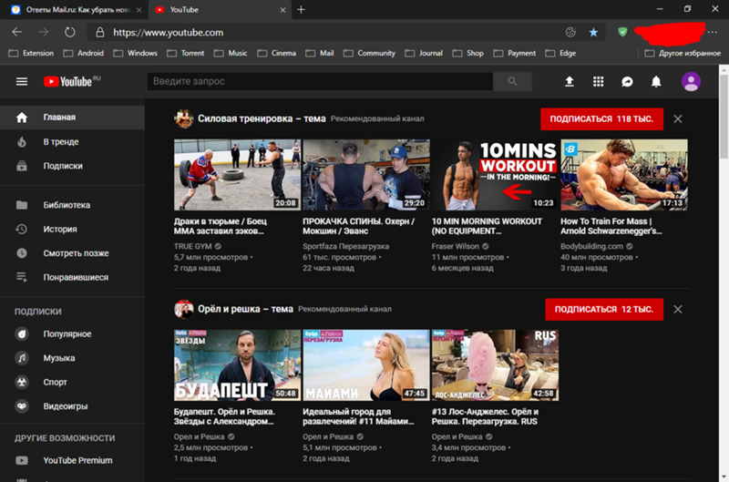Screen dimensions: 729x482
Task: Open Спорт channel in sidebar
Action: pos(73,382)
